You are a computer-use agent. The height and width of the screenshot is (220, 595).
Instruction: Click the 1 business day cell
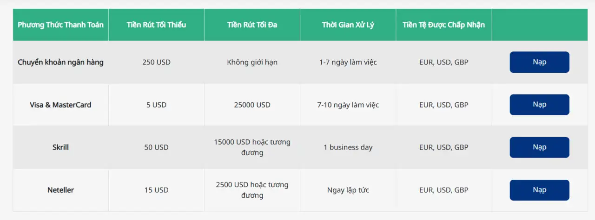click(348, 147)
